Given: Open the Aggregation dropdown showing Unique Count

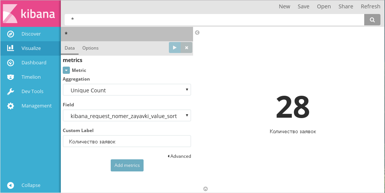Looking at the screenshot, I should (127, 90).
